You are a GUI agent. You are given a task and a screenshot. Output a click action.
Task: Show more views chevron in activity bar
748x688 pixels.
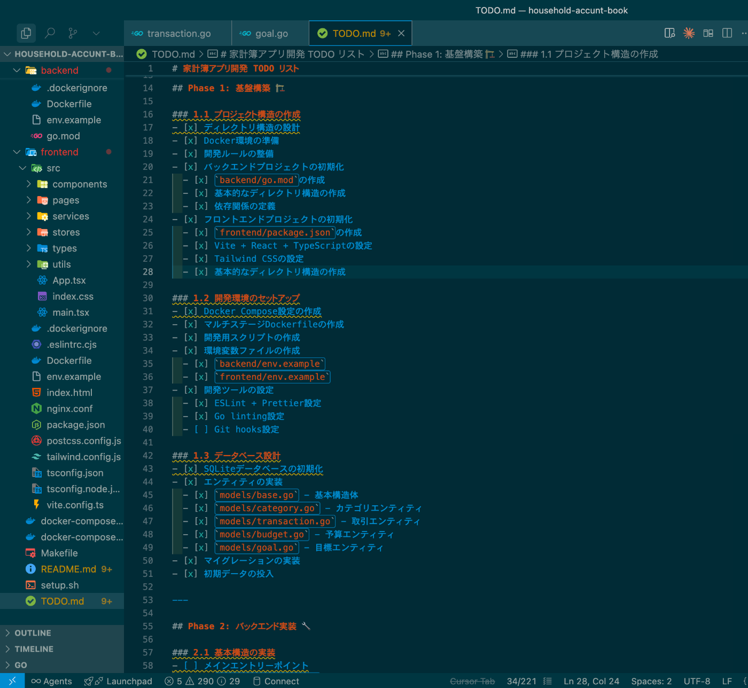pos(96,33)
